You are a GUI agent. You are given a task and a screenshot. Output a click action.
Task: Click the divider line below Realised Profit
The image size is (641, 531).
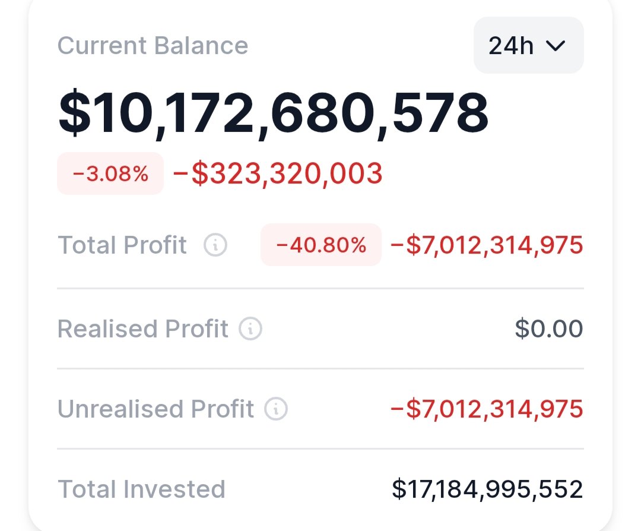tap(320, 368)
